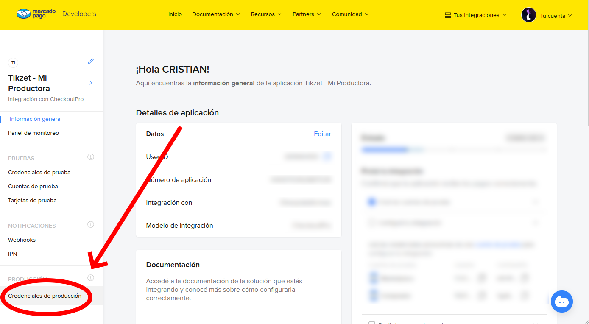589x324 pixels.
Task: Show info icon next to NOTIFICACIONES
Action: [91, 224]
